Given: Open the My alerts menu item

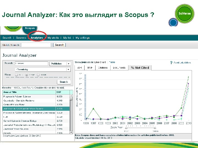Looking at the screenshot, I should tap(53, 38).
